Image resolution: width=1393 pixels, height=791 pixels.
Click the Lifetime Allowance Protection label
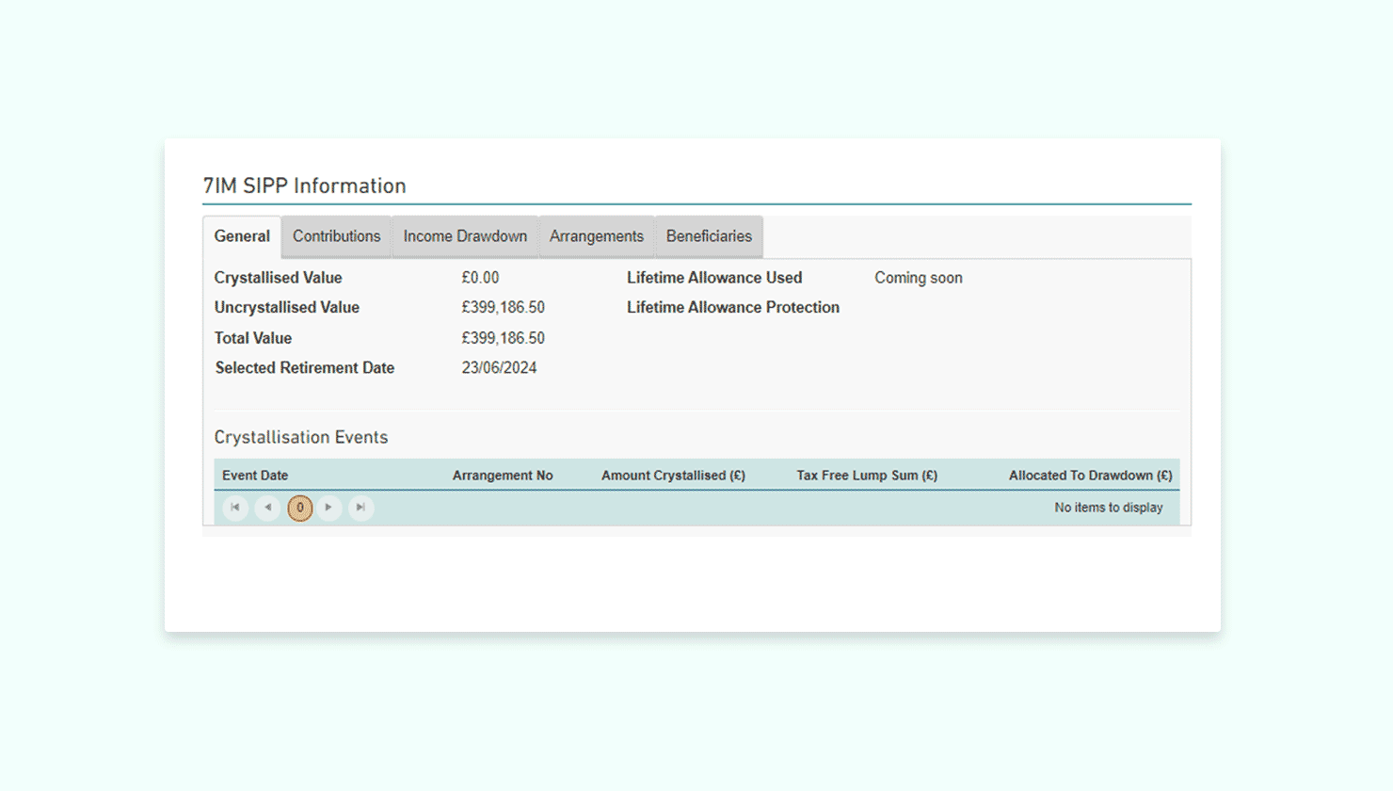pyautogui.click(x=733, y=308)
